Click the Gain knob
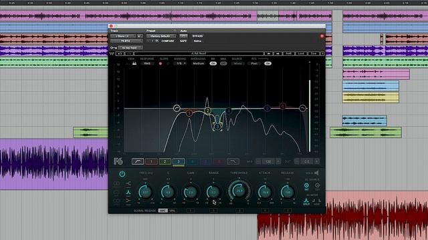This screenshot has width=428, height=240. pyautogui.click(x=191, y=192)
